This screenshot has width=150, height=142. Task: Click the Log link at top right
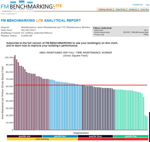point(147,4)
